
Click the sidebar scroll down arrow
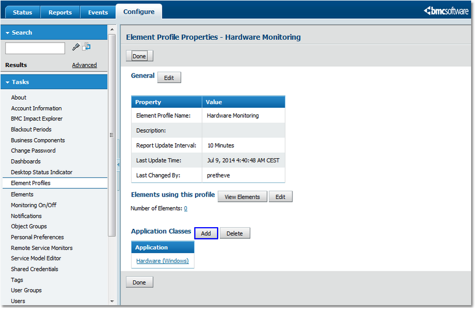tap(112, 301)
